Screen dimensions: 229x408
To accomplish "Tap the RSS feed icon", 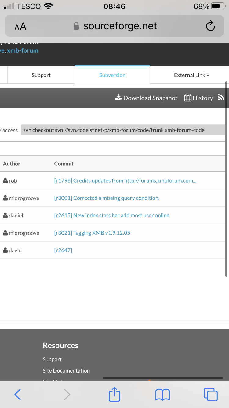I will [x=221, y=98].
